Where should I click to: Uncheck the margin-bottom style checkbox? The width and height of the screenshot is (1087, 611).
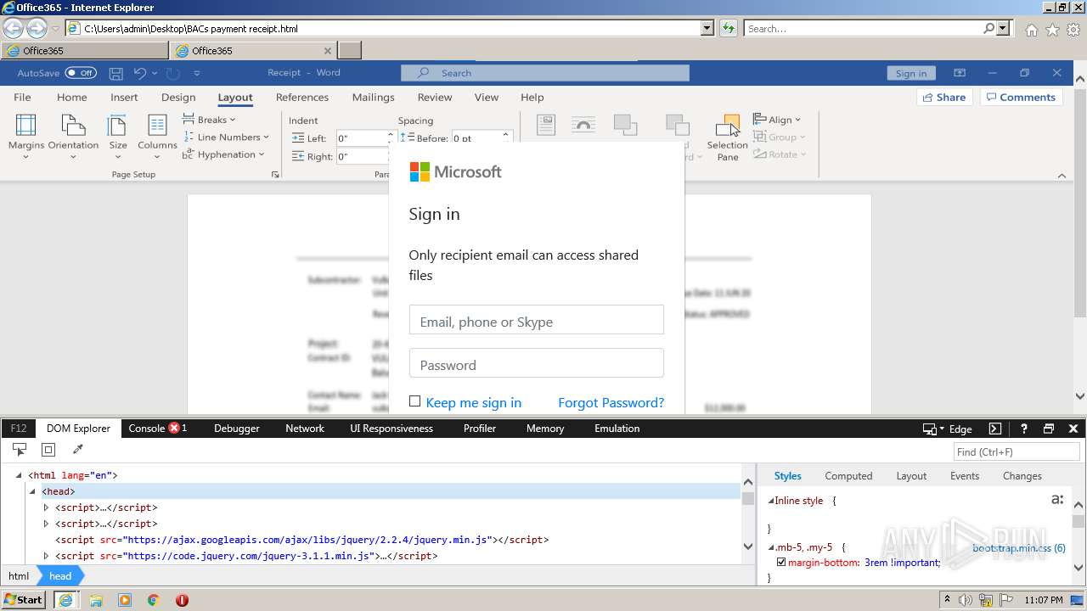(781, 562)
